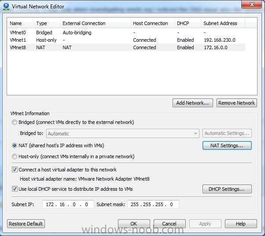Select the NAT radio button

coord(15,145)
